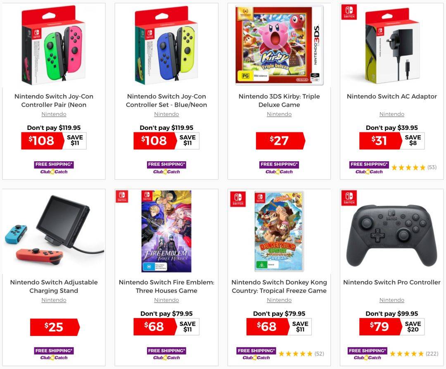Click the Nintendo Switch badge on Donkey Kong

click(x=238, y=199)
